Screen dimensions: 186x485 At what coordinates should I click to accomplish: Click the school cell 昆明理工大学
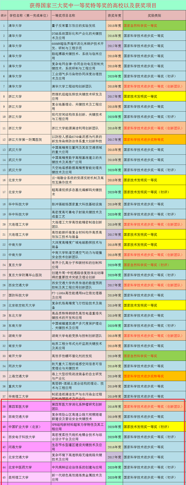coord(29,477)
